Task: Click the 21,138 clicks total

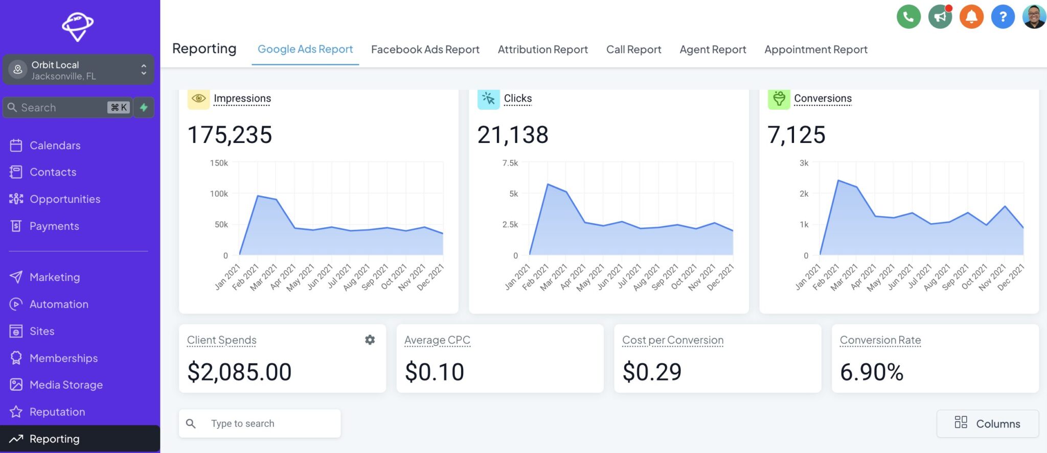Action: coord(513,135)
